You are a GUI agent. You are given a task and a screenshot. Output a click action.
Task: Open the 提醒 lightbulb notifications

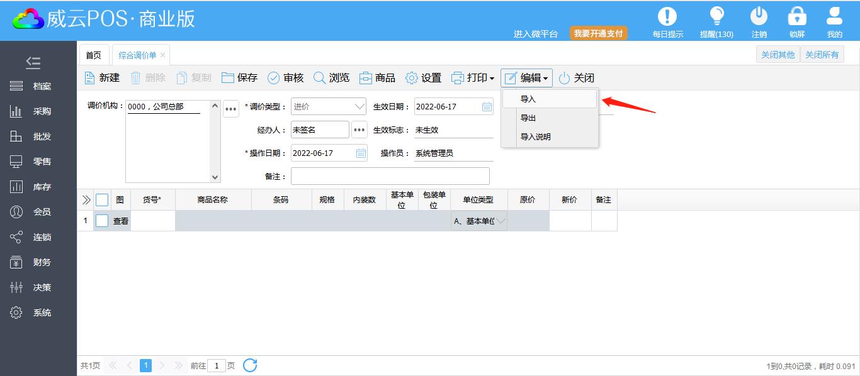click(x=716, y=17)
